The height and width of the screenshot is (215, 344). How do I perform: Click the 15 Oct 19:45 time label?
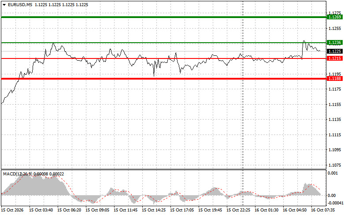[x=210, y=210]
